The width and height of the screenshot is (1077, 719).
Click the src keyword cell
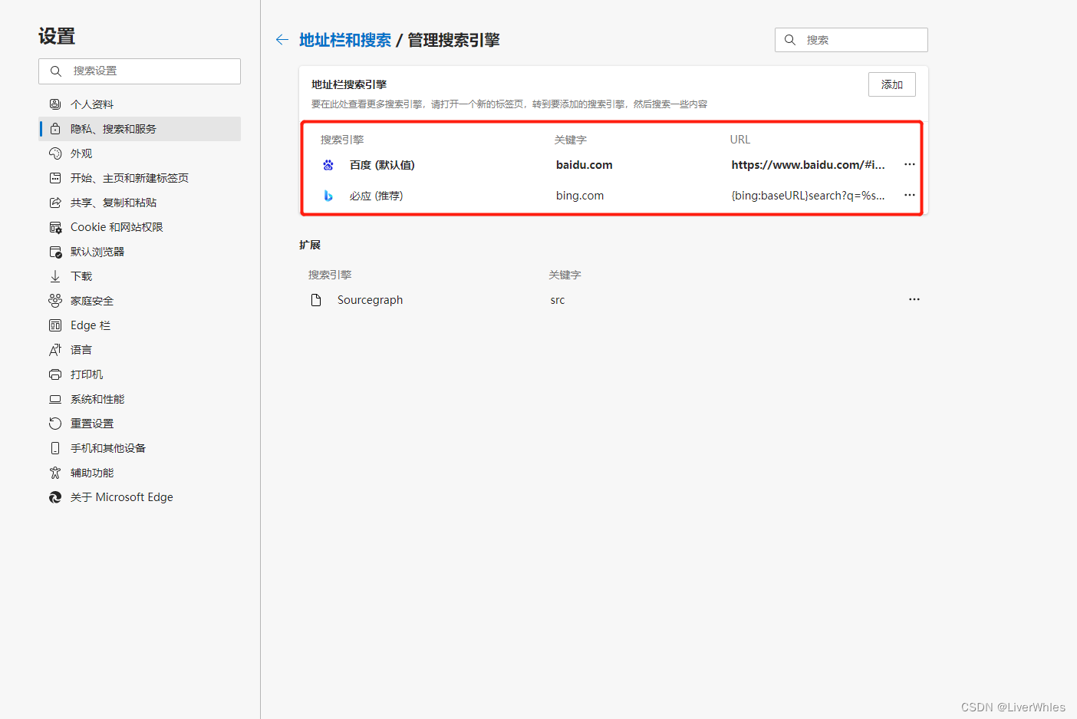tap(558, 300)
